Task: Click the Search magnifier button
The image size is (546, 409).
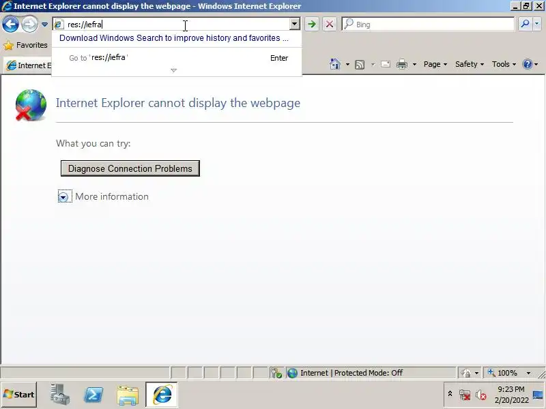Action: point(525,24)
